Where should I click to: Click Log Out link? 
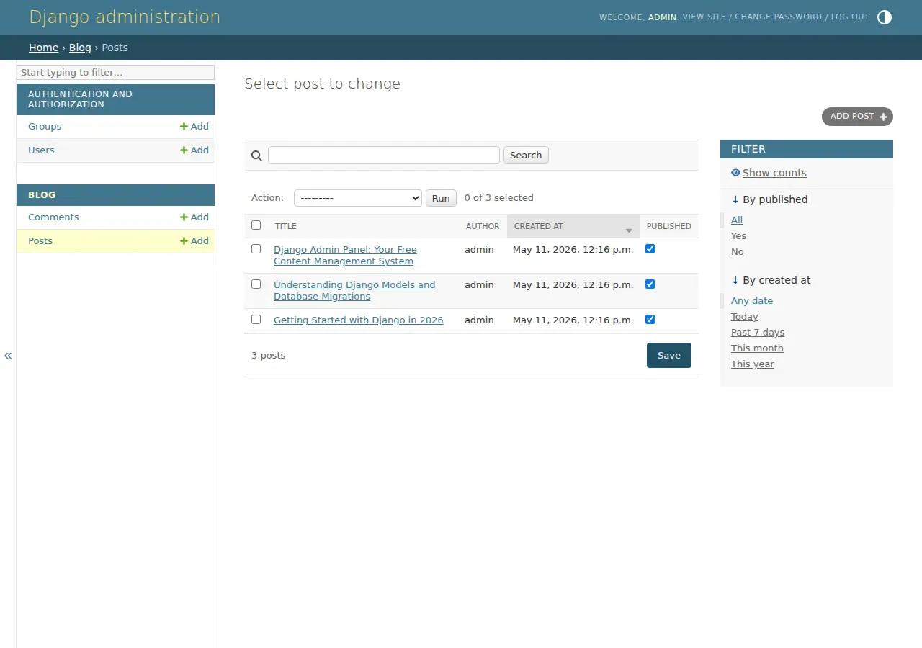pyautogui.click(x=850, y=17)
